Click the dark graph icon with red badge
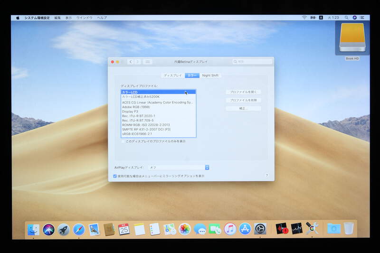Screen dimensions: 380x253 coord(282,229)
